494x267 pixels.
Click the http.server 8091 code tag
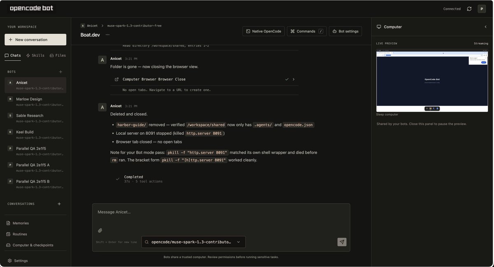204,133
